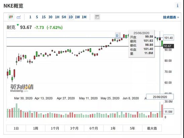This screenshot has width=184, height=138.
Task: Click the May 11, 2020 axis date
Action: (88, 98)
